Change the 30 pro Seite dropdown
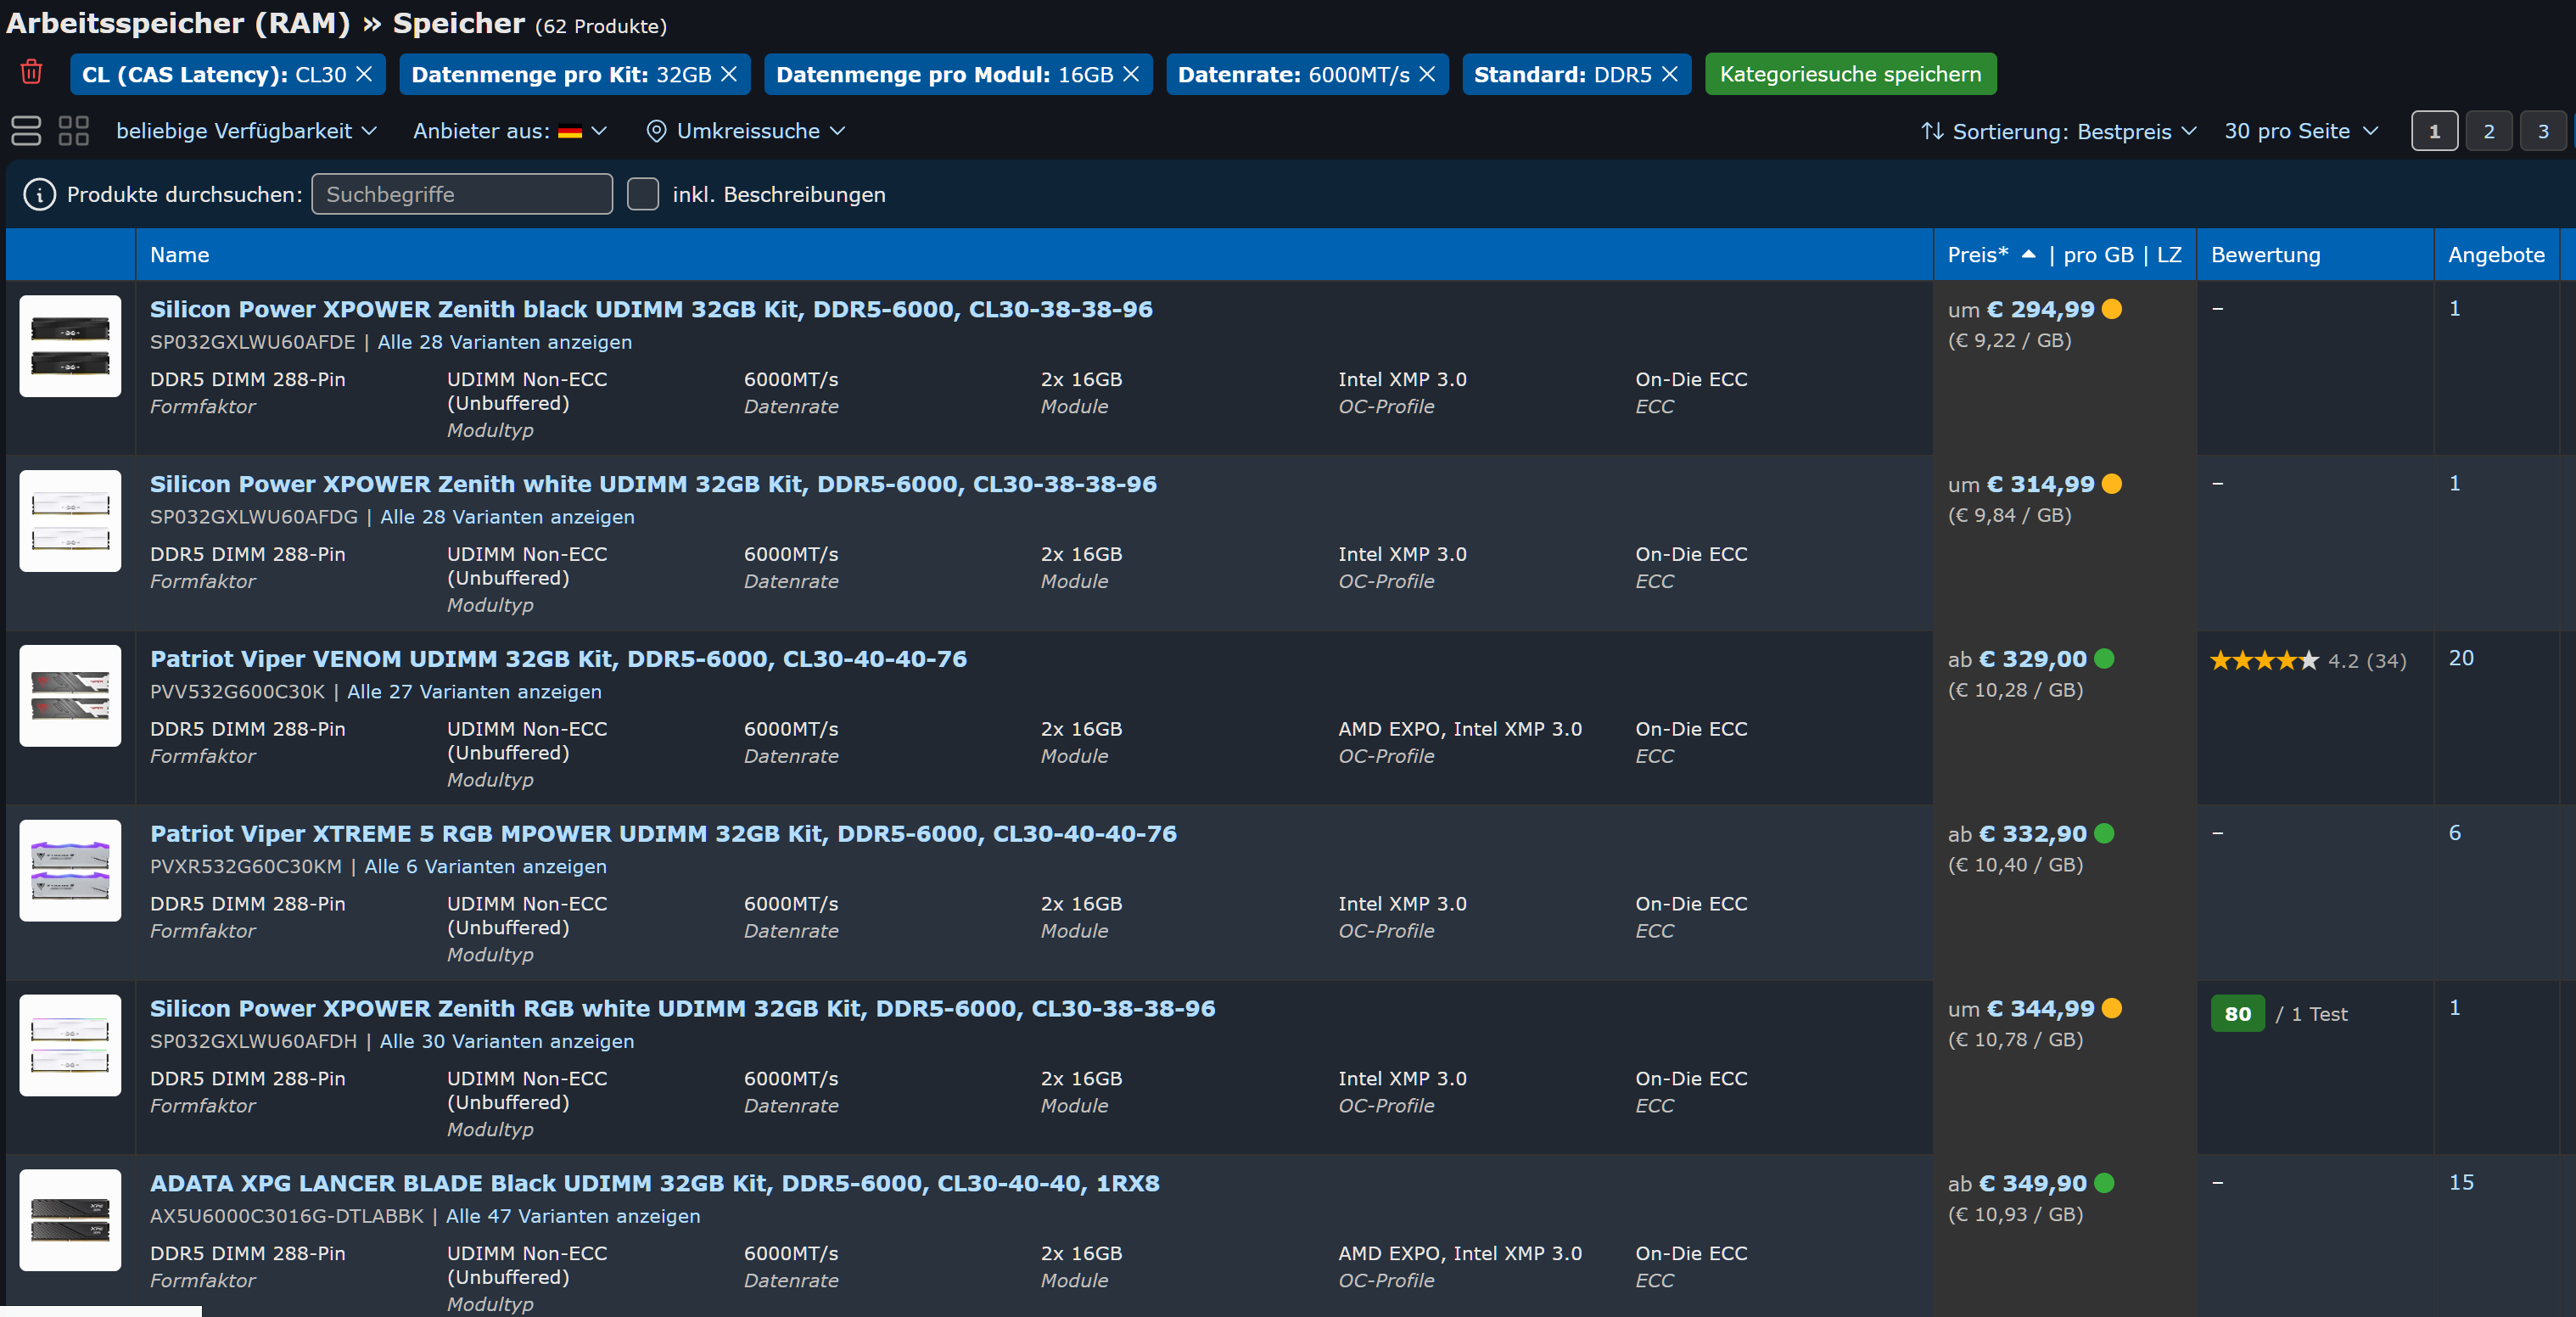 tap(2299, 131)
